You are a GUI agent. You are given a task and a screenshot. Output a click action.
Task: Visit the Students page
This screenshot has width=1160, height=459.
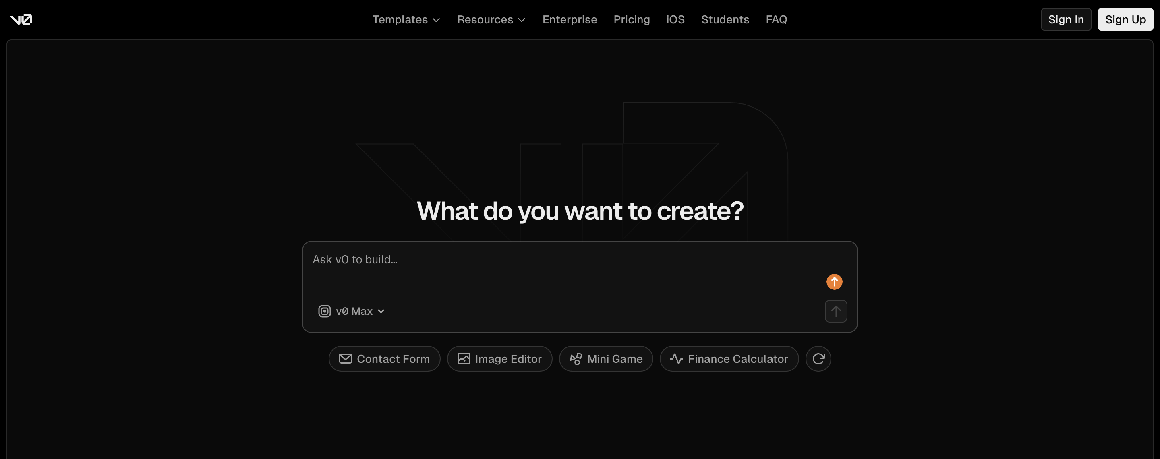point(725,19)
